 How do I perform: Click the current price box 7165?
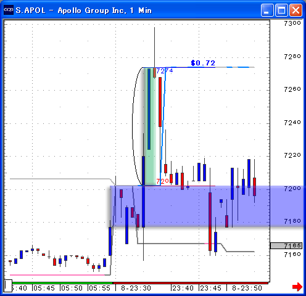click(x=286, y=245)
